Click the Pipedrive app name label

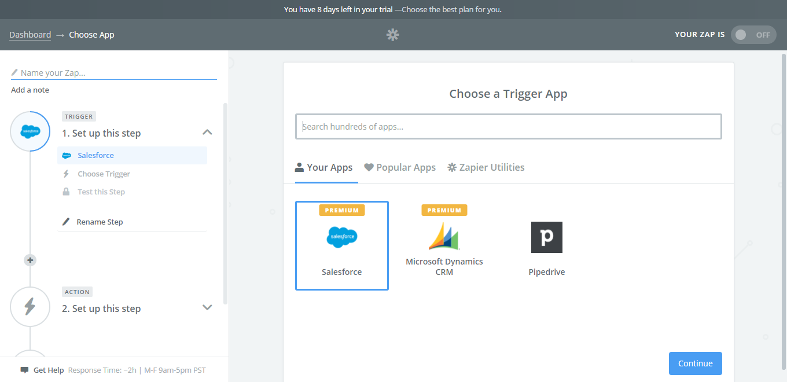coord(547,272)
